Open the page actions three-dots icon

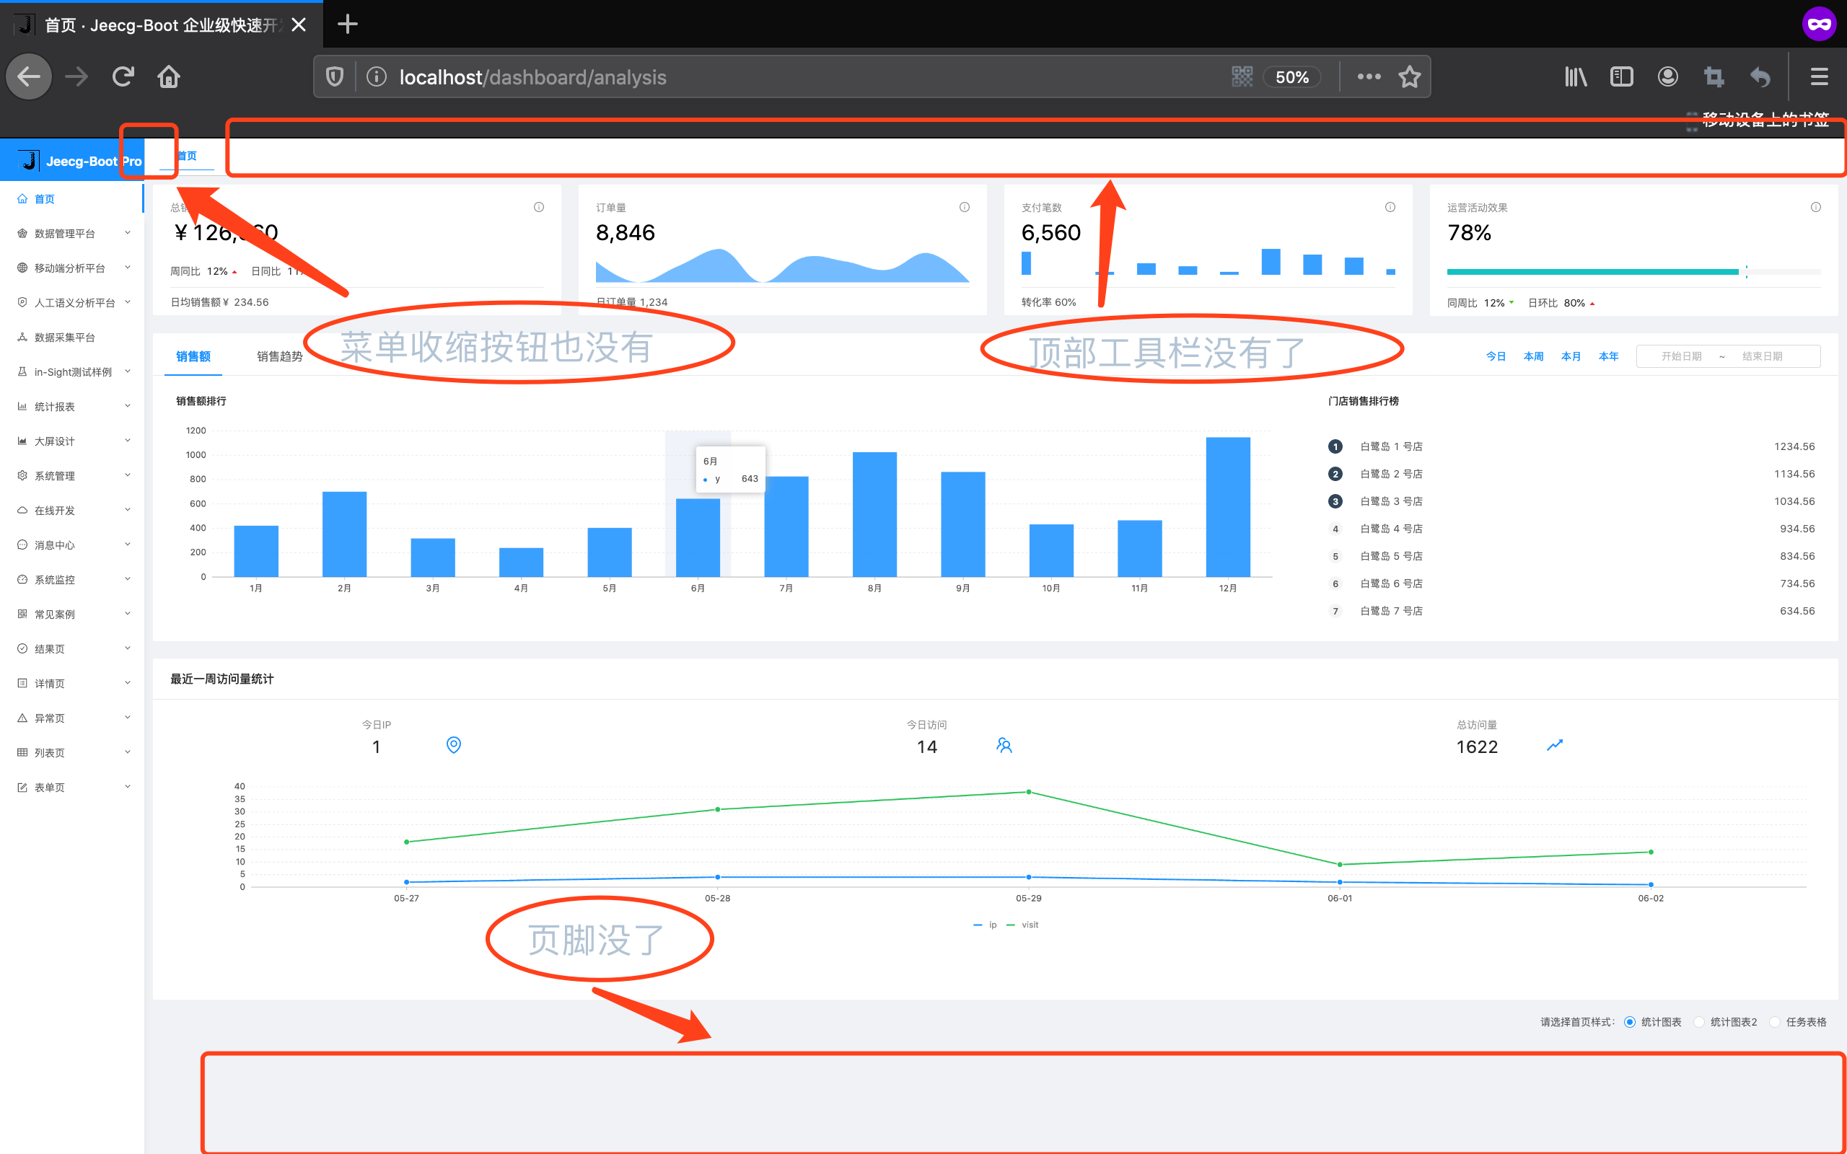click(x=1369, y=76)
